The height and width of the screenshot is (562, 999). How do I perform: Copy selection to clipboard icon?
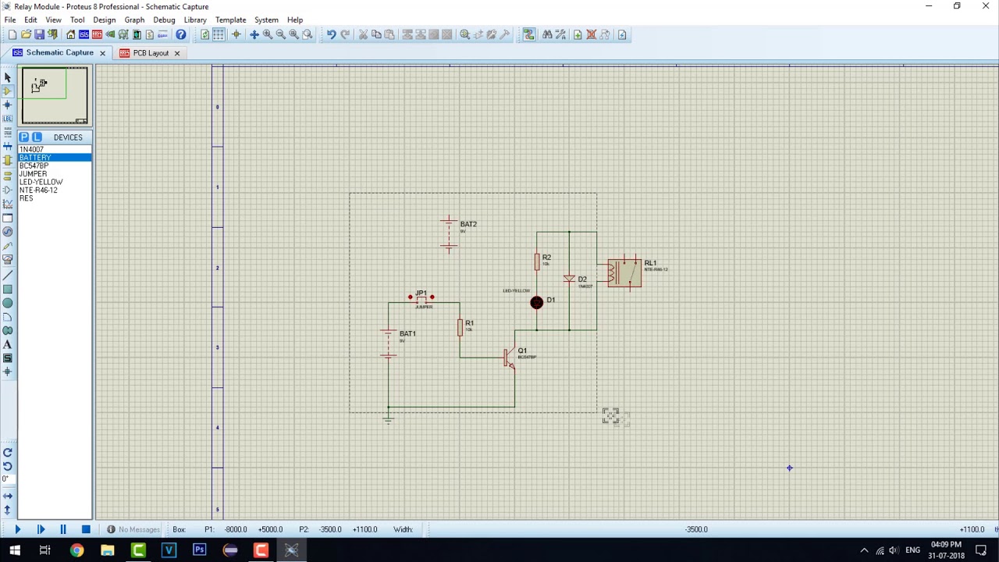click(376, 34)
